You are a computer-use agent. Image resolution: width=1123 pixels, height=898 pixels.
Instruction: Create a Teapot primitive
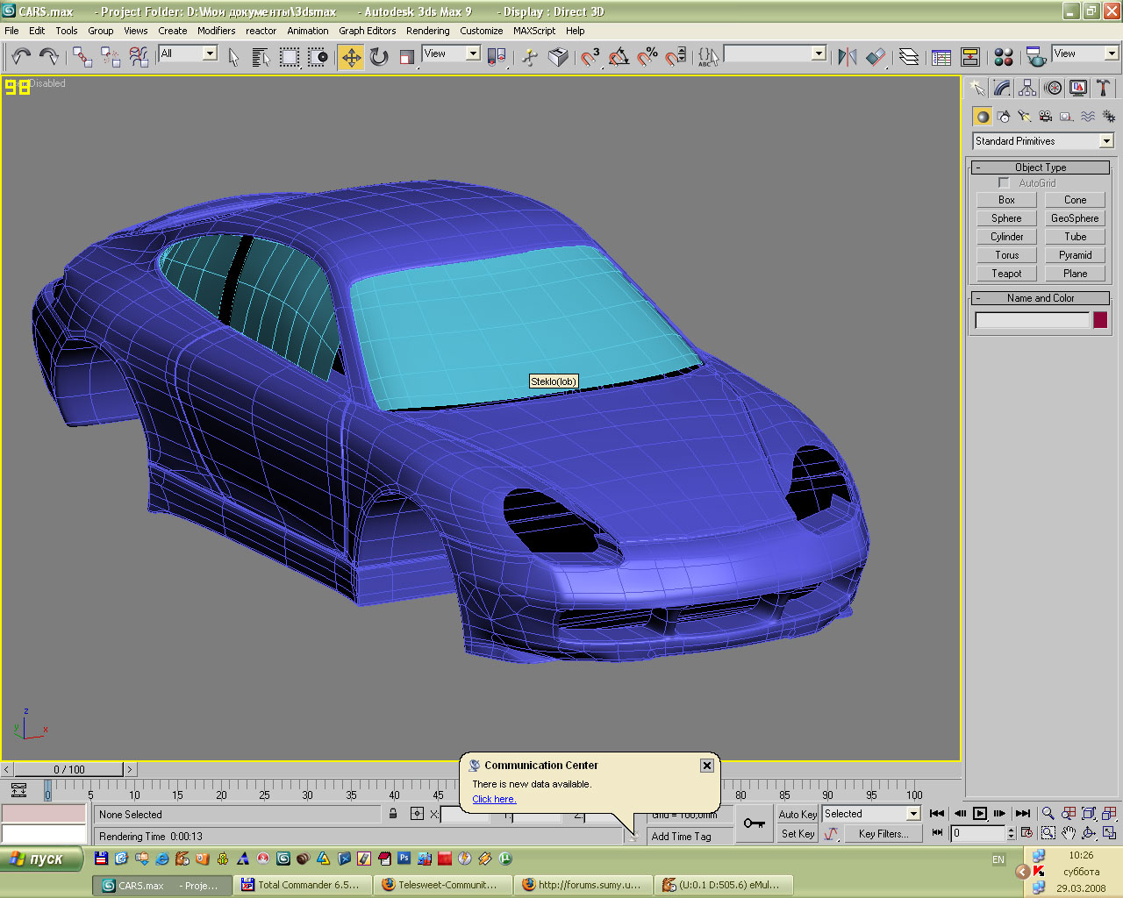pos(1006,274)
